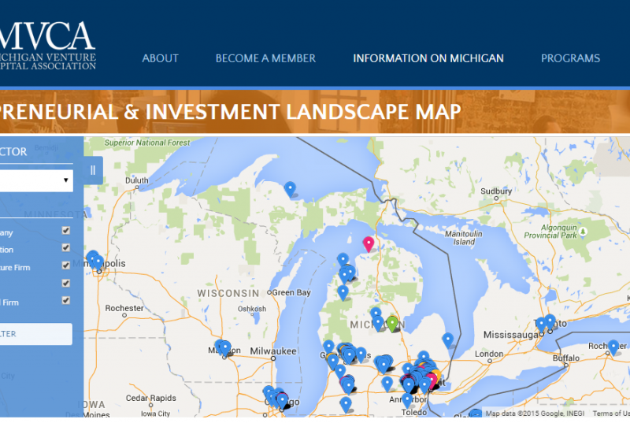Click the Toledo city label

click(414, 413)
